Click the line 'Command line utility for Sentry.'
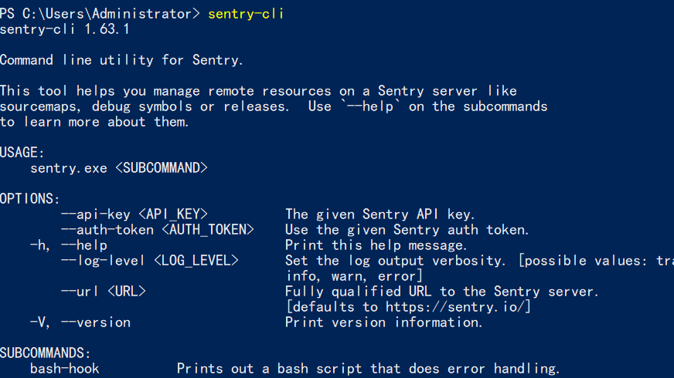The width and height of the screenshot is (674, 378). [121, 60]
